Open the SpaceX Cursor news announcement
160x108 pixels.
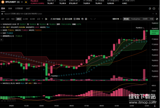23,14
